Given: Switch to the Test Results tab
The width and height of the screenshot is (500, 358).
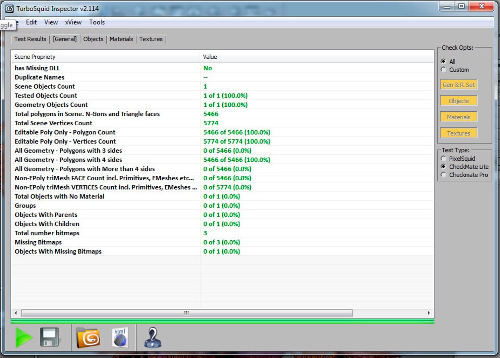Looking at the screenshot, I should point(30,39).
